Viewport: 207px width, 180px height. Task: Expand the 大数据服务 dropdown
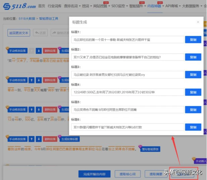(192, 6)
